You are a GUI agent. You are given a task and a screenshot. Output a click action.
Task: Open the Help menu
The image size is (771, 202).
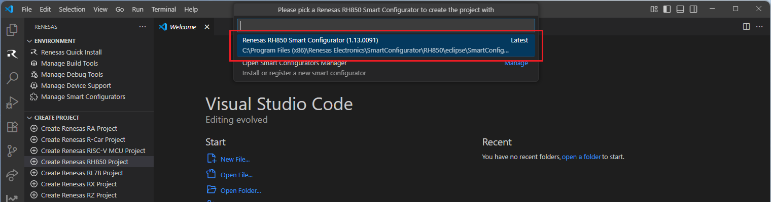coord(191,9)
